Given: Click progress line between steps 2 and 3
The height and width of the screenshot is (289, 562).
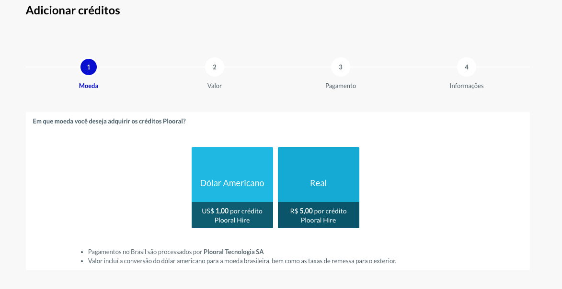Looking at the screenshot, I should [x=277, y=67].
